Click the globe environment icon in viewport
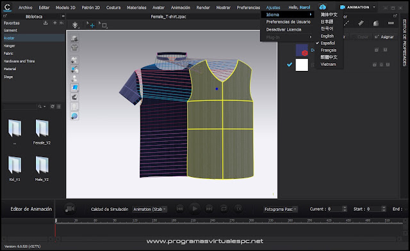 click(x=74, y=116)
